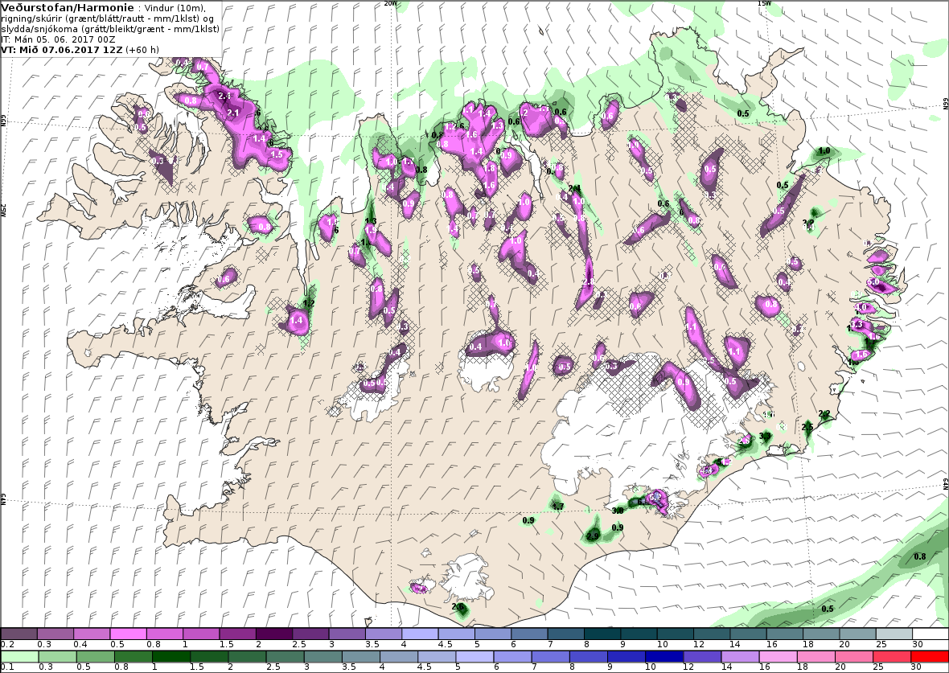Pick the bright pink 0.5 swatch in upper scale
Image resolution: width=949 pixels, height=673 pixels.
(x=129, y=634)
